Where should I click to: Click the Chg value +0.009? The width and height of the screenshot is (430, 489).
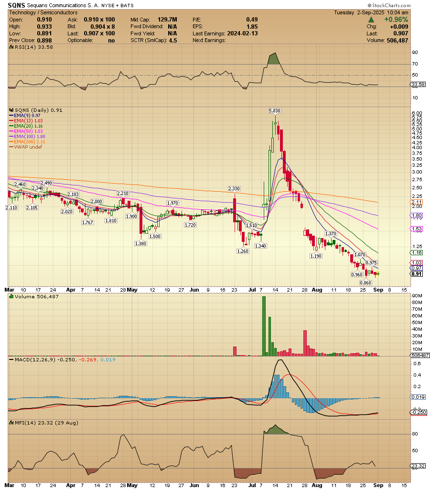coord(399,26)
